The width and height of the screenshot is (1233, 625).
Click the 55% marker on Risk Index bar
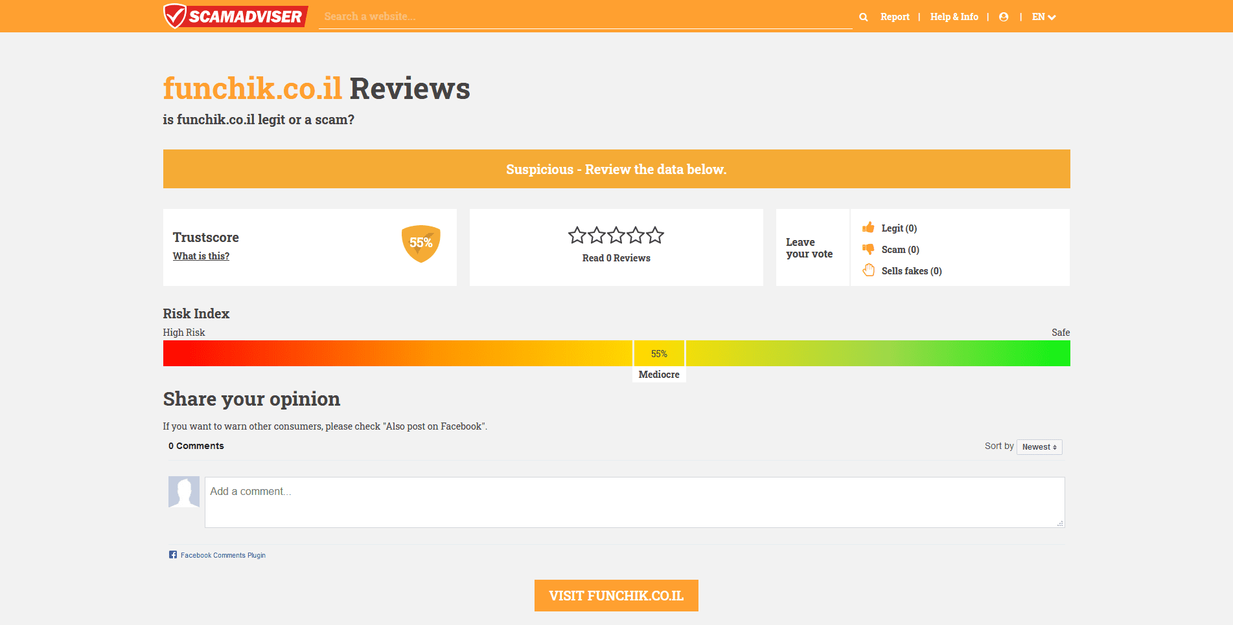coord(659,353)
